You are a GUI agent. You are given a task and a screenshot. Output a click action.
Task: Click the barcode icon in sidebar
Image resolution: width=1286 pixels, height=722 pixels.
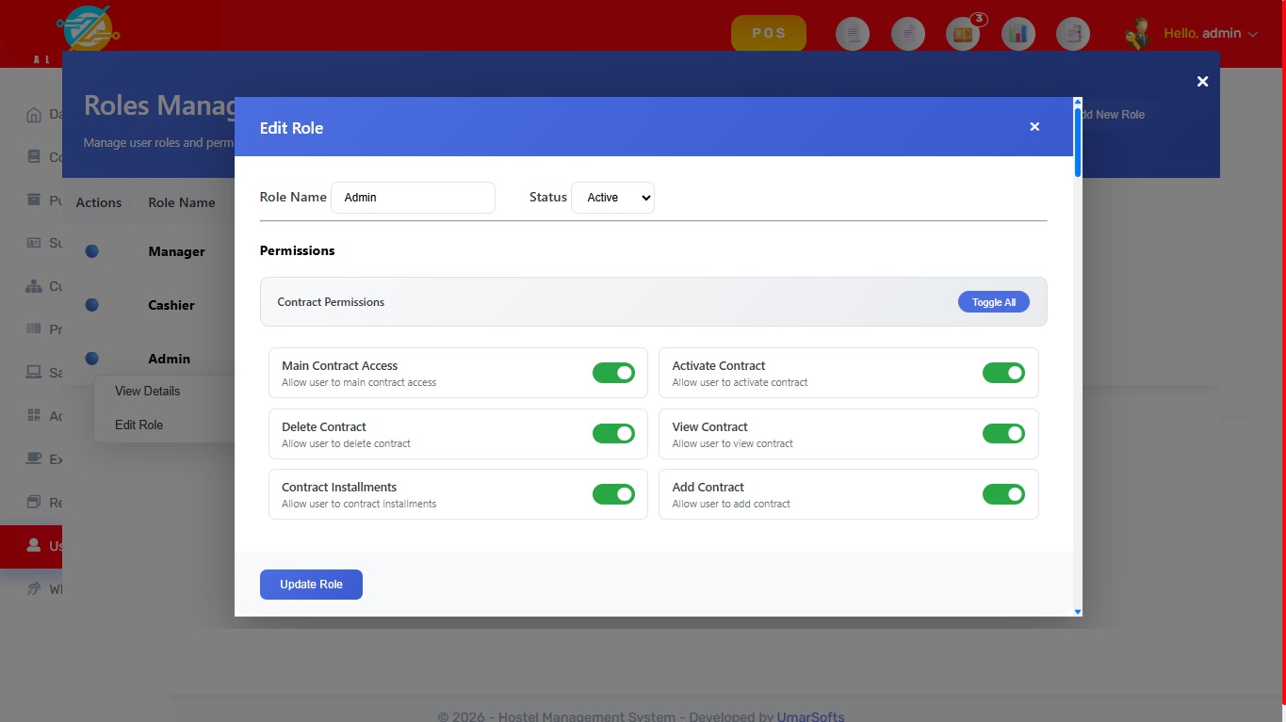click(x=34, y=329)
